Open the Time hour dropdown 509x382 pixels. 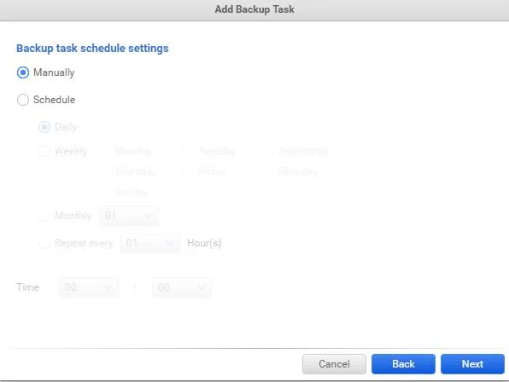tap(89, 287)
